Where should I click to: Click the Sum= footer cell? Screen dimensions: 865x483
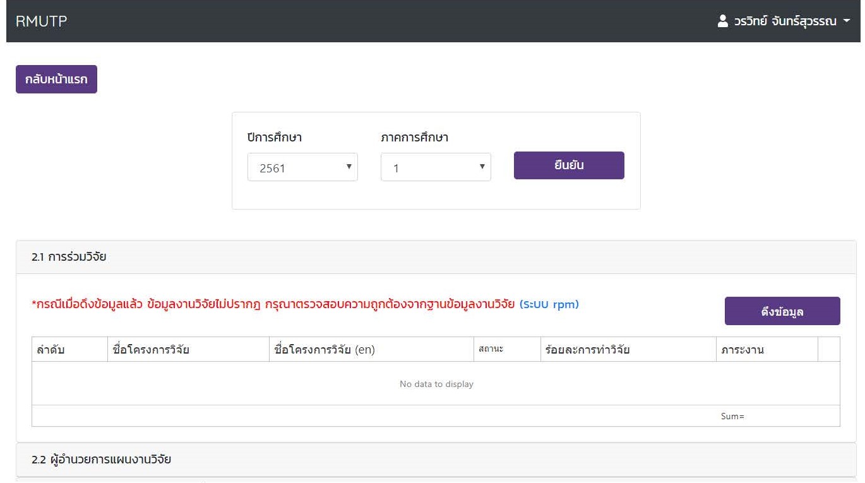tap(732, 416)
